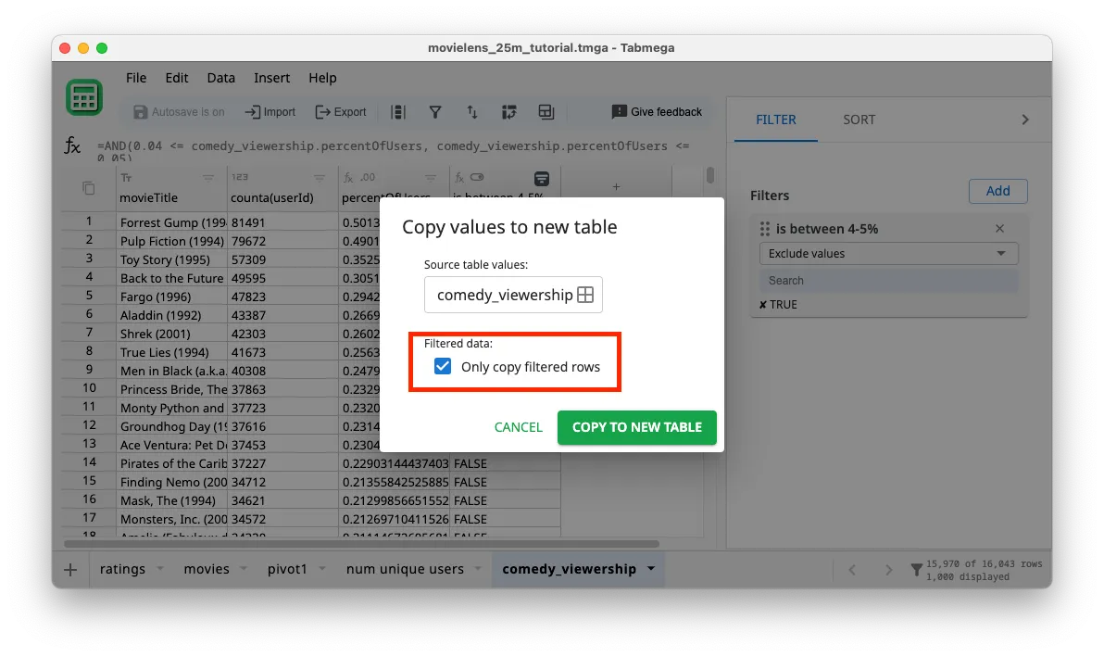Open comedy_viewership tab dropdown arrow

(651, 569)
